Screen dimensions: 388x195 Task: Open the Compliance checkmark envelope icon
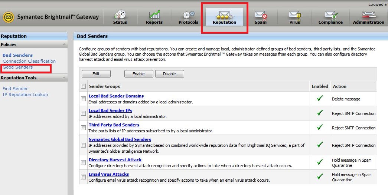(331, 15)
